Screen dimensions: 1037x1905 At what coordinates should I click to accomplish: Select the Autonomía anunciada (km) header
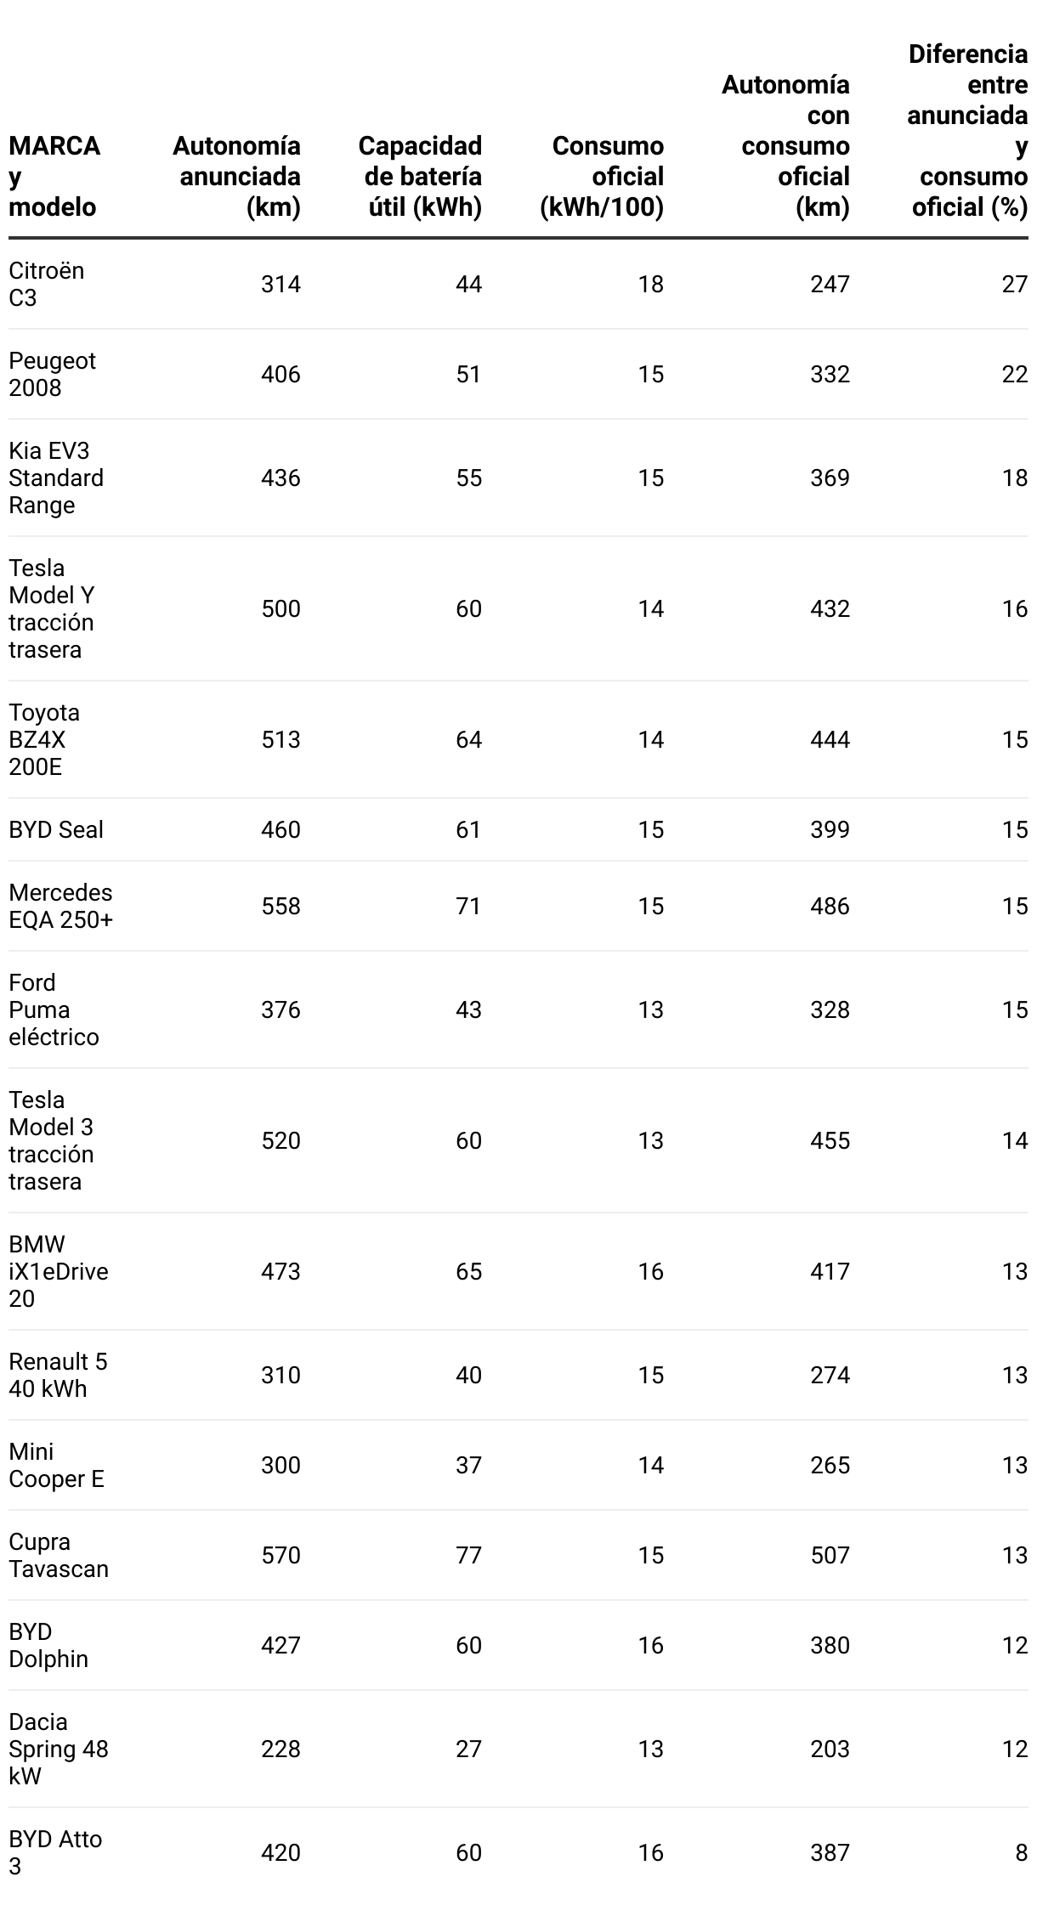coord(236,176)
